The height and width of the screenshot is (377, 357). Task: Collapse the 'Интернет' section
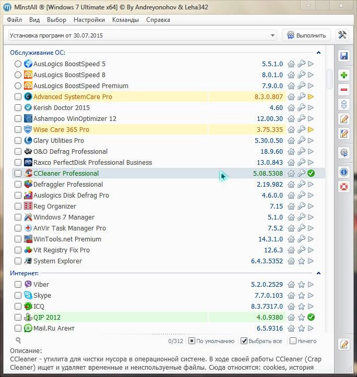point(318,273)
